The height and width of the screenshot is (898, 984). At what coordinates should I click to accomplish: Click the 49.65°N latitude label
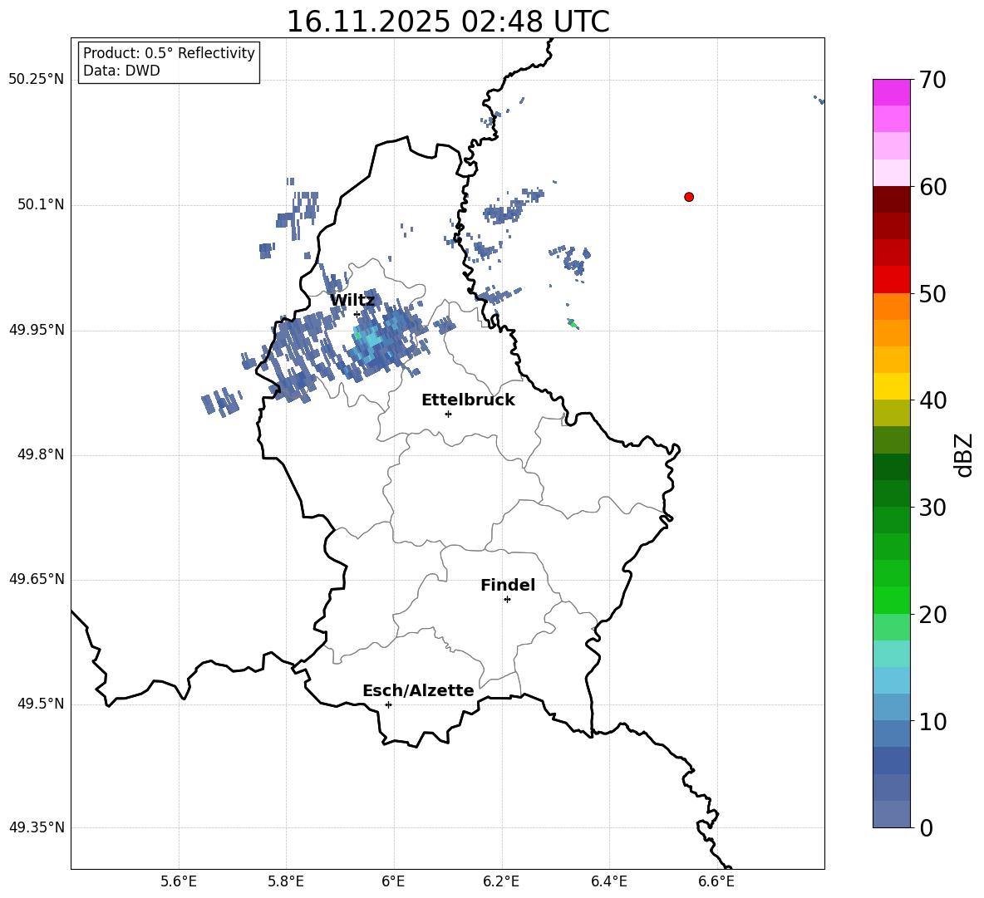(x=37, y=579)
